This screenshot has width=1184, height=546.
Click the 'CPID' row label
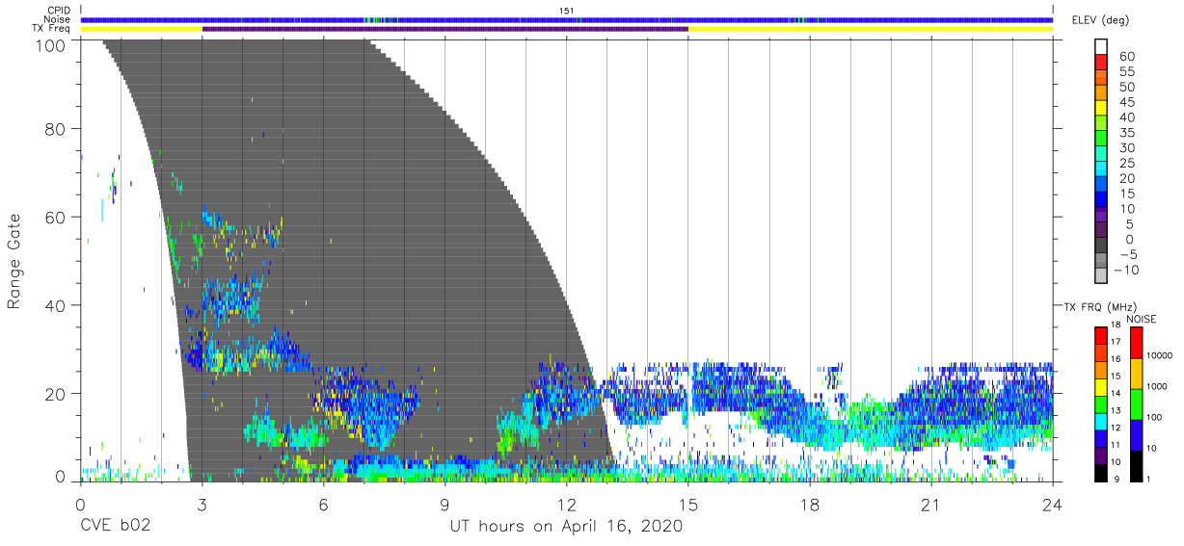[60, 10]
